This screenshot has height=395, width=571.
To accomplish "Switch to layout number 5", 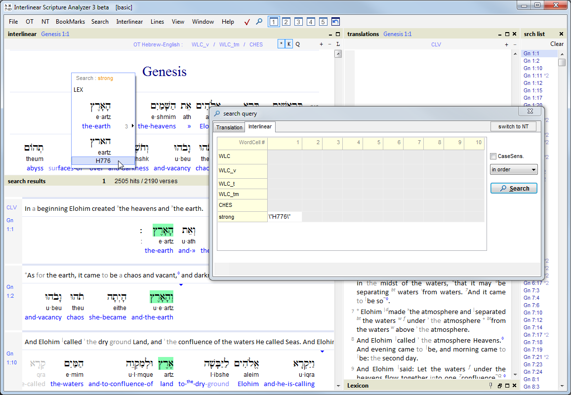I will (323, 22).
